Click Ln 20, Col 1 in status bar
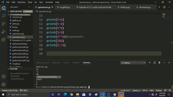This screenshot has width=173, height=97. [x=125, y=91]
